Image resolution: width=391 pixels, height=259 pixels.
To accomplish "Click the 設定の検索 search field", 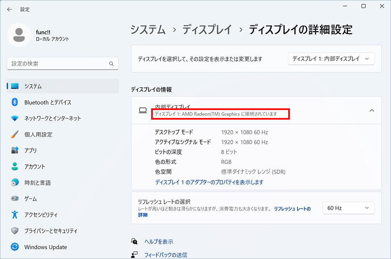I will 62,64.
